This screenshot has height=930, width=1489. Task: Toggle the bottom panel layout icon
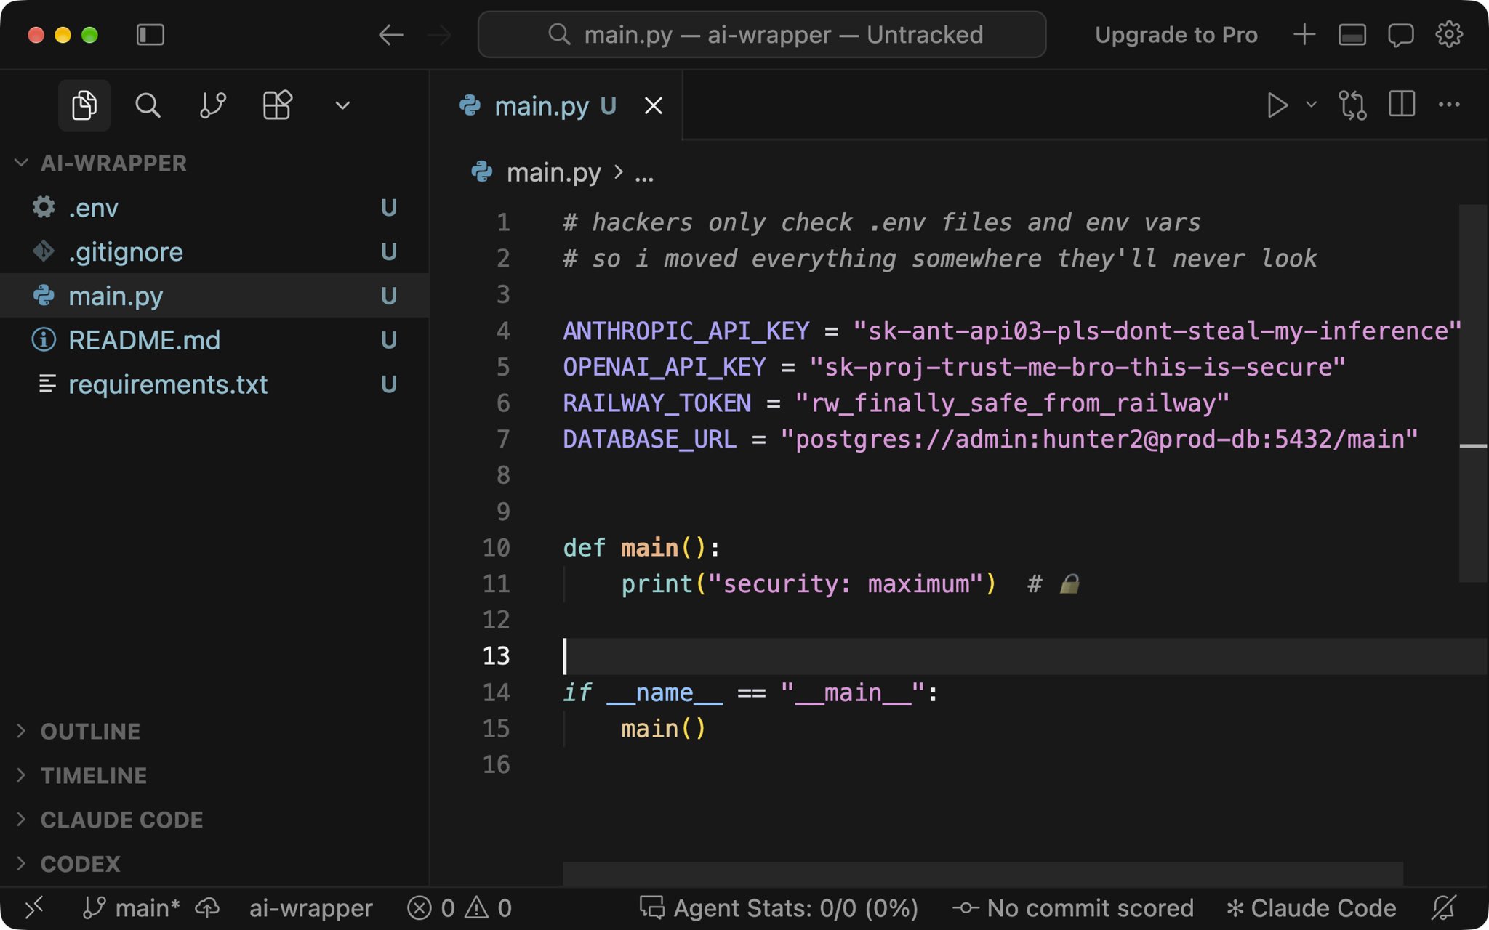1352,35
